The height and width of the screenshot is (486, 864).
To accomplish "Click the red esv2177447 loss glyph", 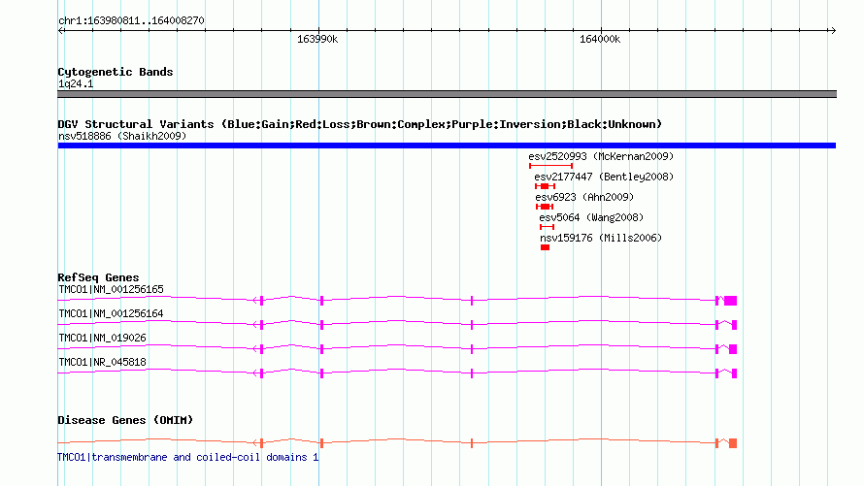I will (545, 186).
